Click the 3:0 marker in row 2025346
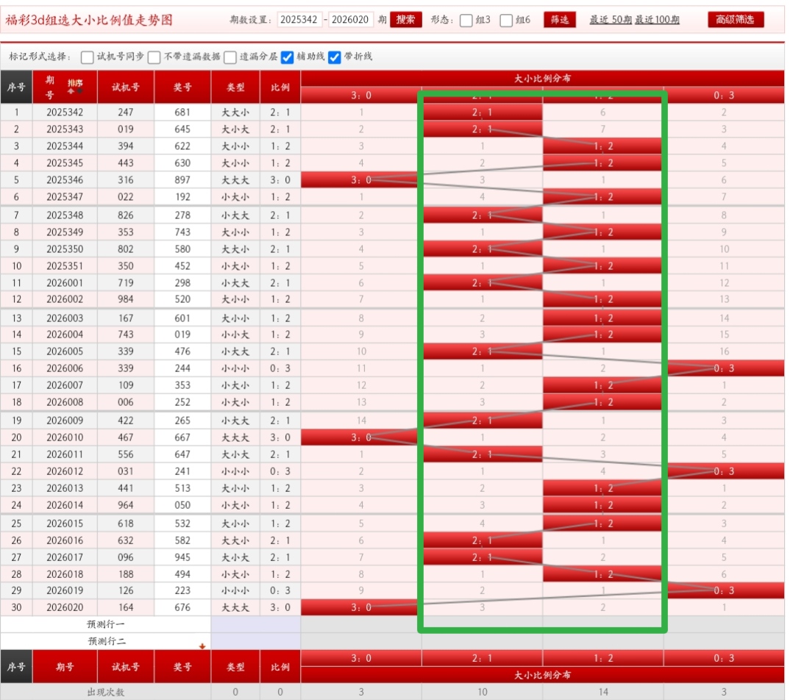Image resolution: width=793 pixels, height=700 pixels. (360, 180)
